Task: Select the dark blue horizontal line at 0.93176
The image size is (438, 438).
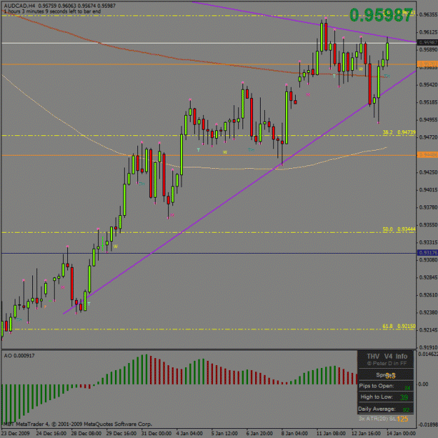Action: pyautogui.click(x=209, y=254)
